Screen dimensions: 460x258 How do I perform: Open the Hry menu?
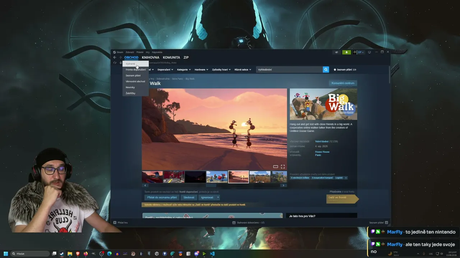click(147, 52)
